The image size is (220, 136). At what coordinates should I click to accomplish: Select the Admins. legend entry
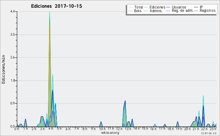tap(153, 11)
